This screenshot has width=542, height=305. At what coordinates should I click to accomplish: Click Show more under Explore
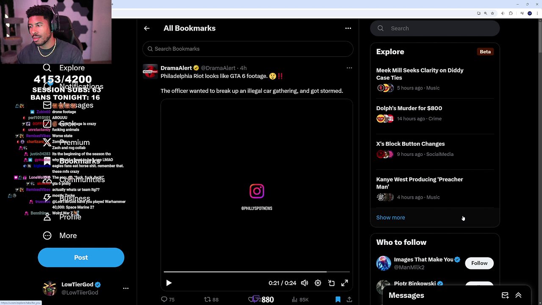click(x=390, y=217)
